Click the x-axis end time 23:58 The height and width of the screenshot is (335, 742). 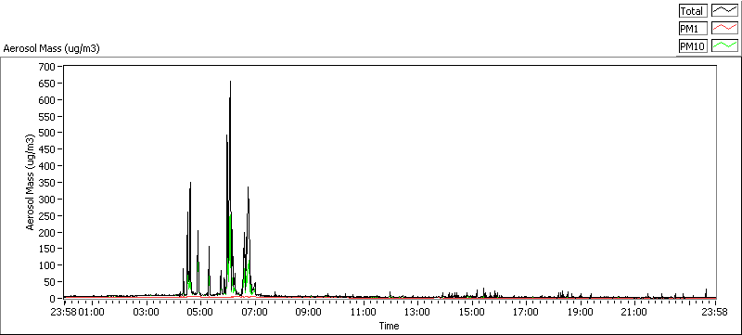tap(714, 312)
